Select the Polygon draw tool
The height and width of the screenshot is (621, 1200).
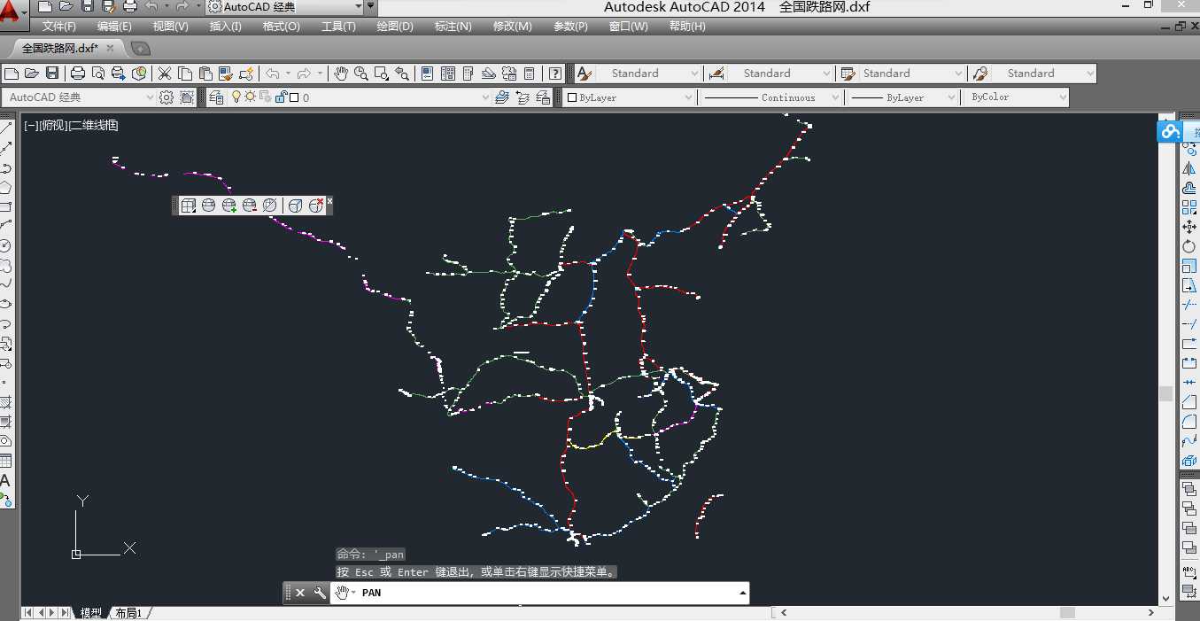5,187
